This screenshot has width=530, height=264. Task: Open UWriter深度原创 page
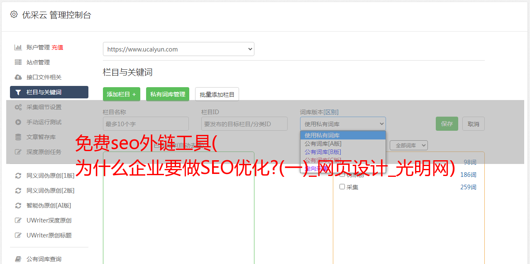(49, 220)
